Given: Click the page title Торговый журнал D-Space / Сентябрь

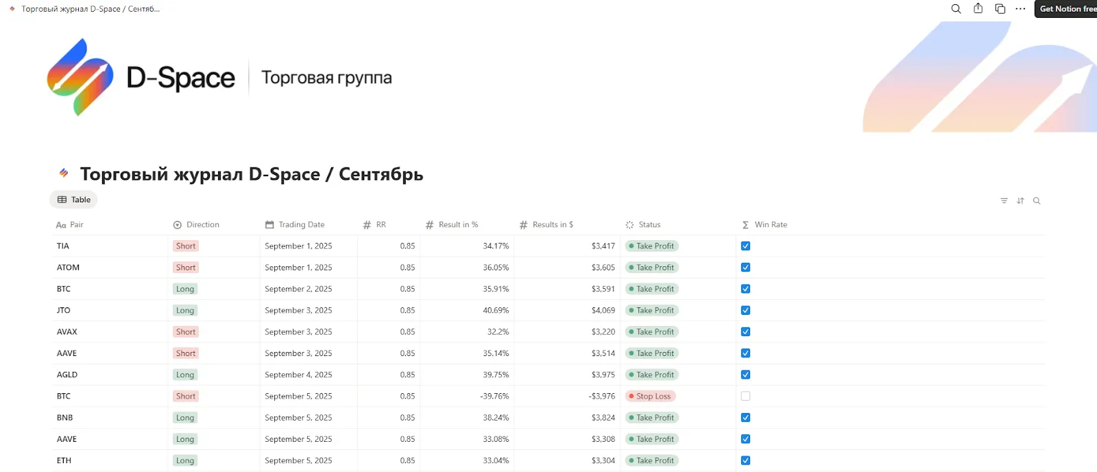Looking at the screenshot, I should pos(252,174).
